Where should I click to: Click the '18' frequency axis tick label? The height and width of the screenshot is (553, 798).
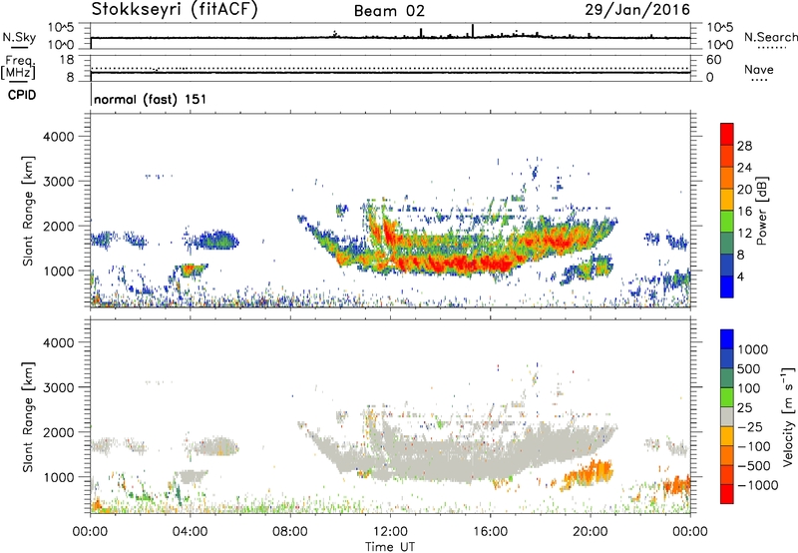pos(67,60)
